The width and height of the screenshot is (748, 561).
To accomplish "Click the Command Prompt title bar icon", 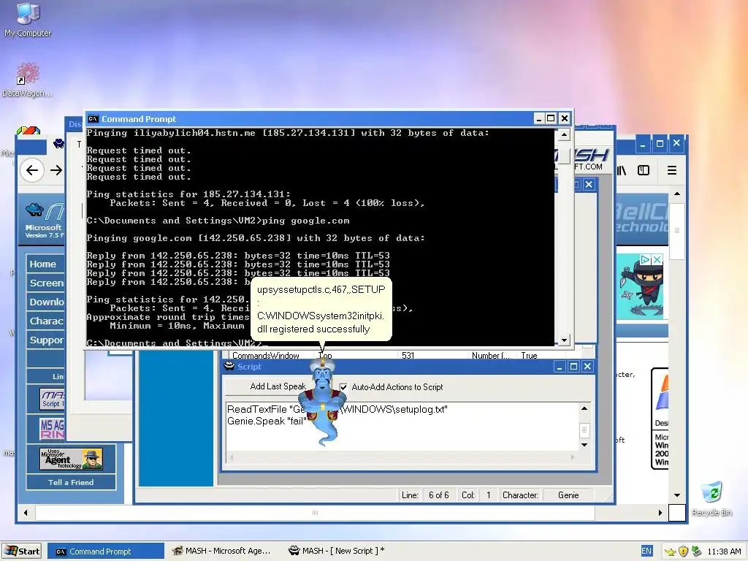I will (93, 119).
